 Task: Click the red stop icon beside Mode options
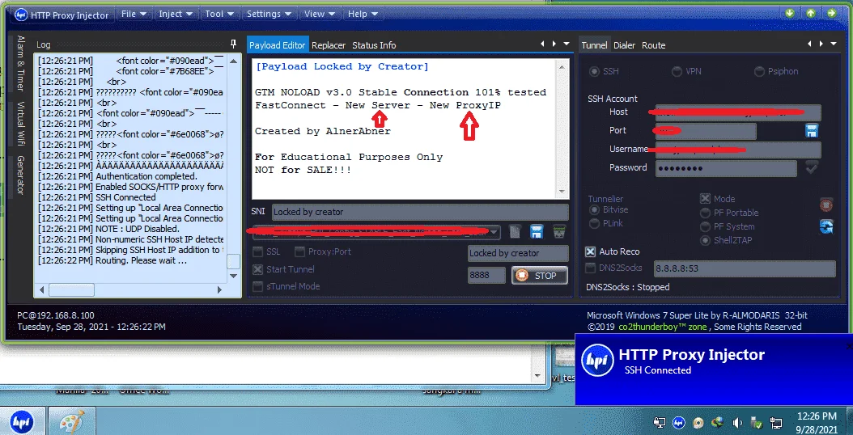[826, 205]
